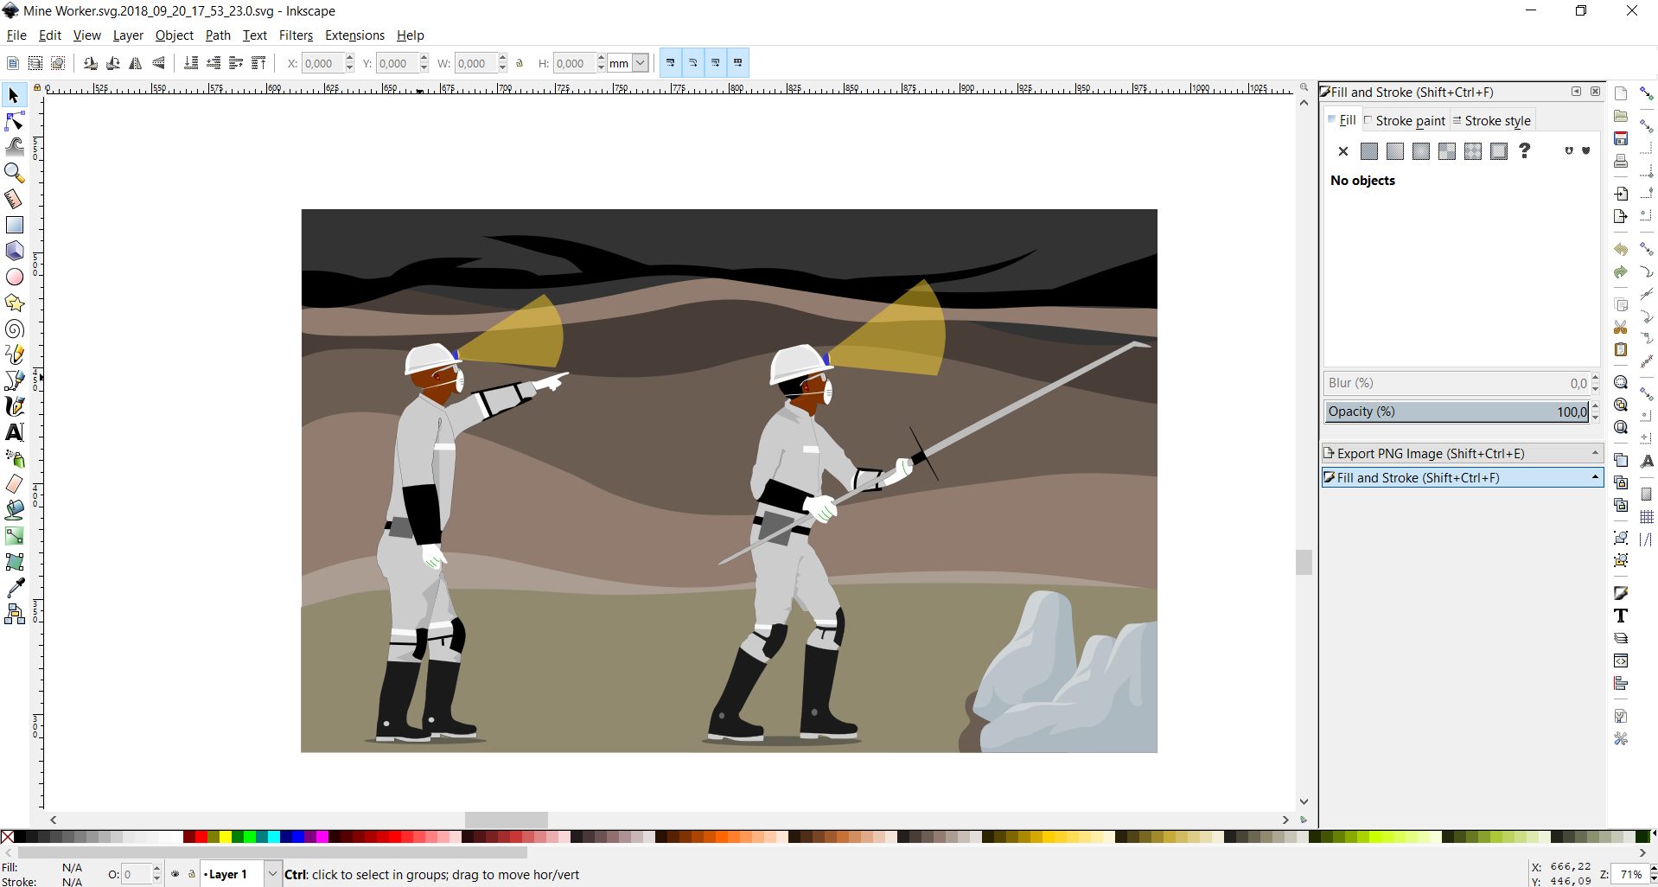Expand the Export PNG Image panel
Viewport: 1658px width, 887px height.
pos(1463,453)
